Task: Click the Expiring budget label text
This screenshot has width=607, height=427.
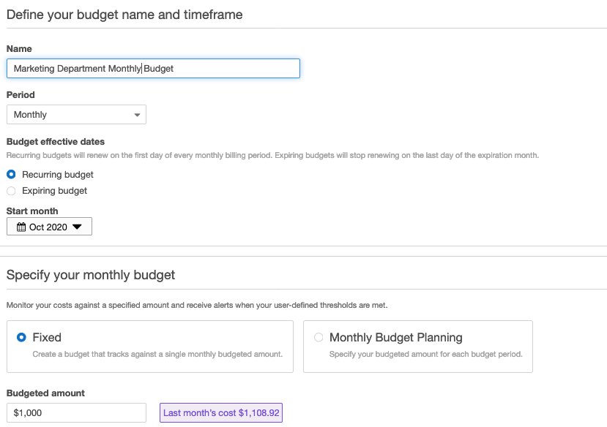Action: 54,191
